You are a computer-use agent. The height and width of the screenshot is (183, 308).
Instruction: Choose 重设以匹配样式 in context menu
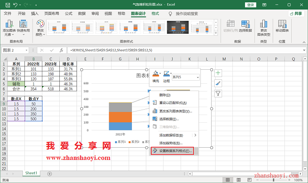click(174, 103)
